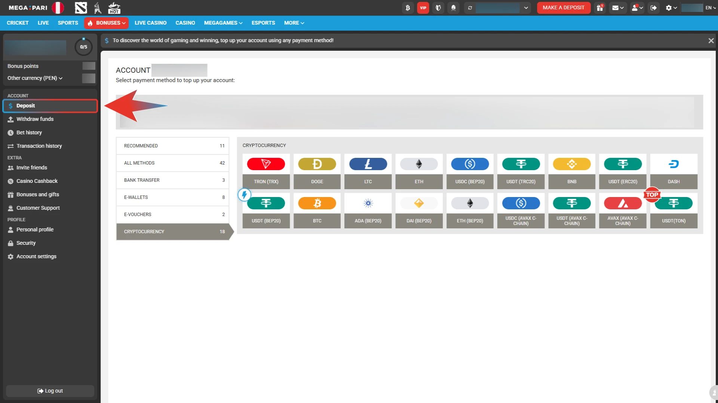Image resolution: width=718 pixels, height=403 pixels.
Task: Close the top-up notification banner
Action: pos(711,41)
